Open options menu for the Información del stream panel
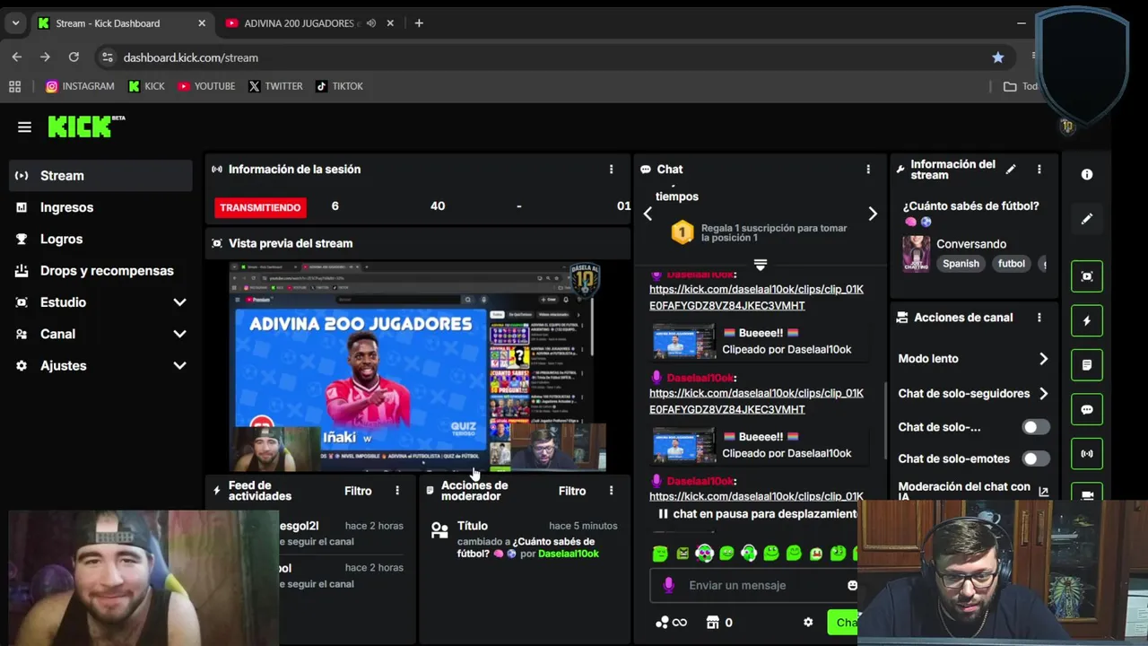This screenshot has height=646, width=1148. pos(1039,169)
